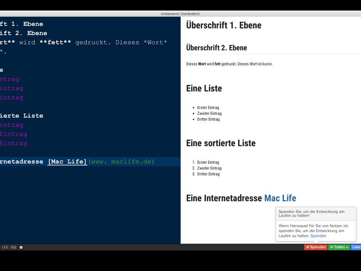The image size is (361, 271).
Task: Click numbered item 3. Dritter Eintrag
Action: tap(206, 174)
